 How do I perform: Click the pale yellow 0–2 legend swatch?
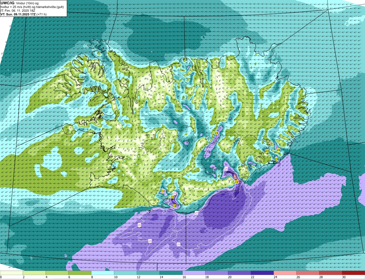(11, 273)
